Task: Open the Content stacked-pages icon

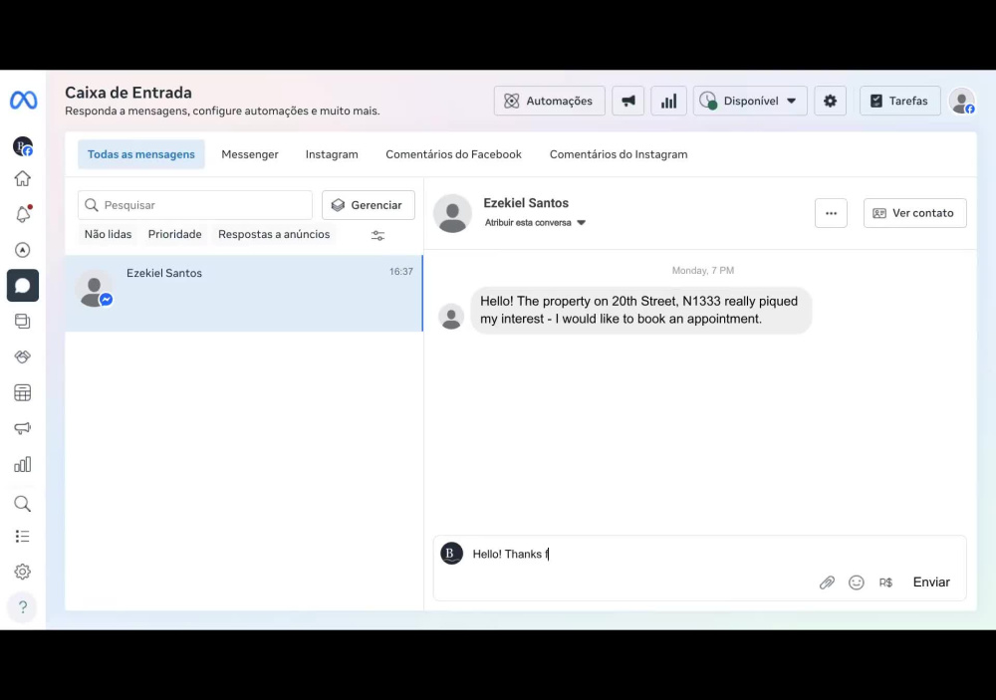Action: [23, 321]
